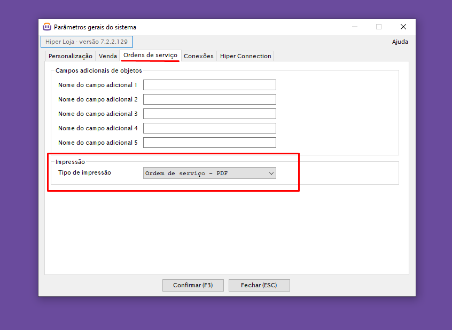Switch to the Personalização tab
Image resolution: width=452 pixels, height=330 pixels.
(x=70, y=56)
